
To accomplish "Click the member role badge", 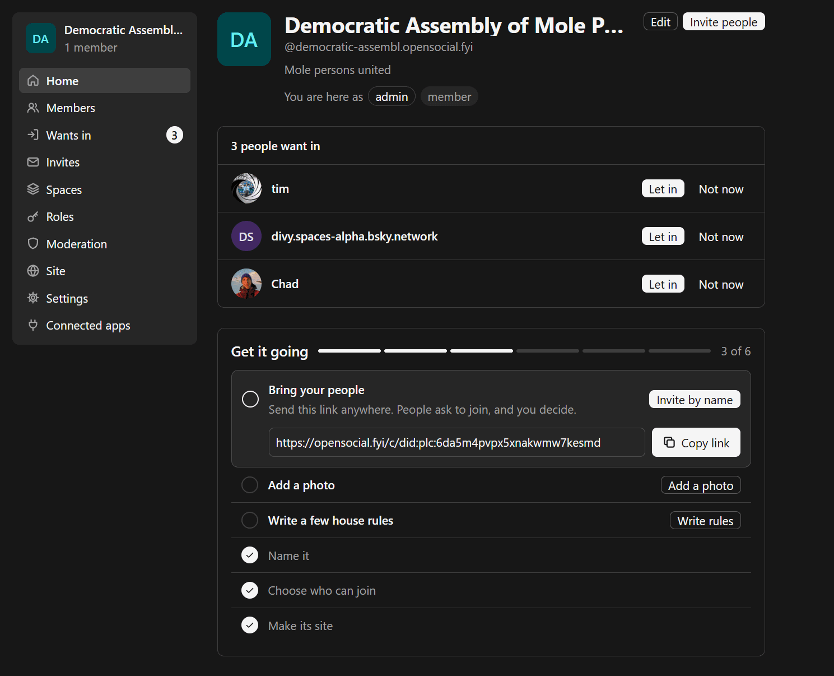I will 449,96.
